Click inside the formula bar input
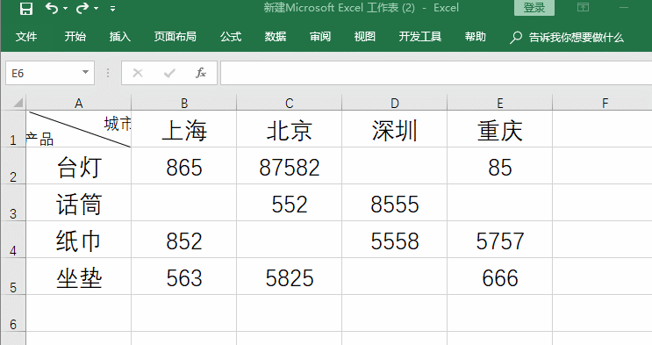Image resolution: width=652 pixels, height=345 pixels. coord(436,73)
